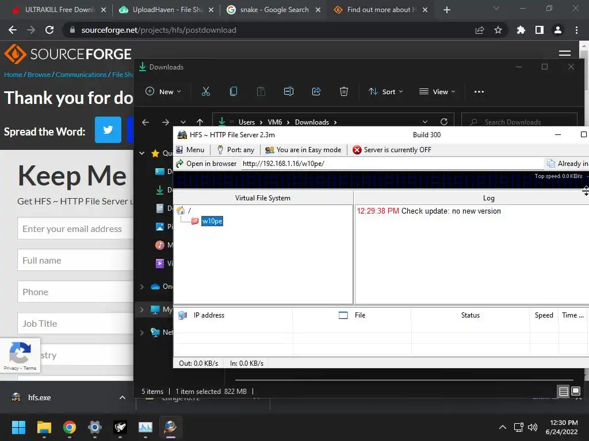Click Chrome's back button
Image resolution: width=589 pixels, height=441 pixels.
click(13, 30)
